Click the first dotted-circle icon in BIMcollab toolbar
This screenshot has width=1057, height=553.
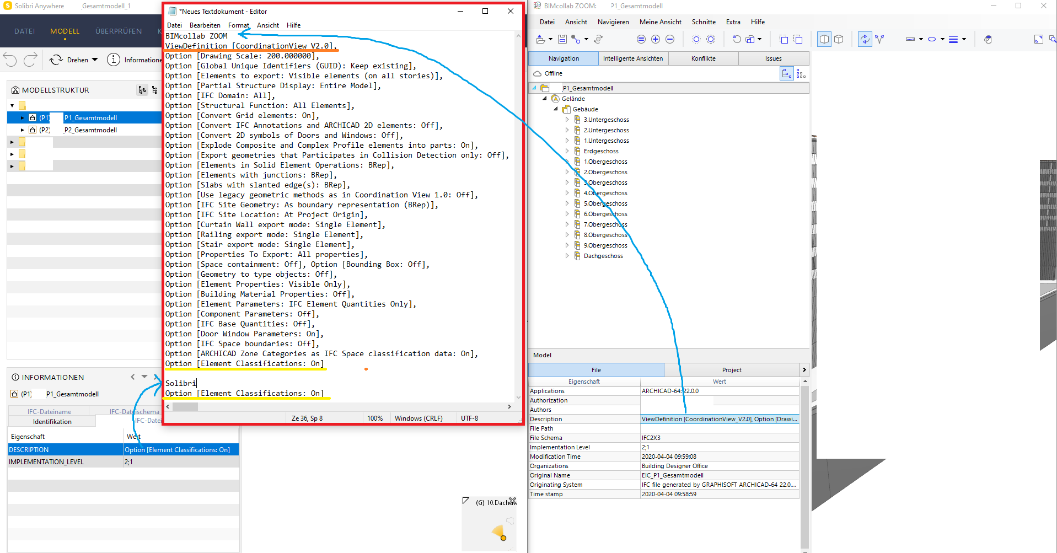click(x=696, y=39)
